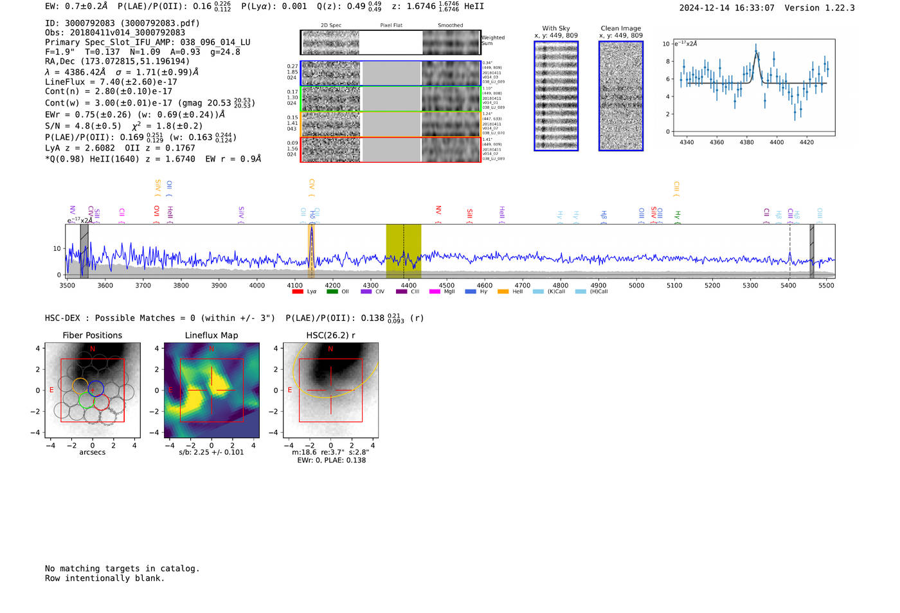Screen dimensions: 900x613
Task: Click the 'Smoothed' column header
Action: tap(451, 25)
